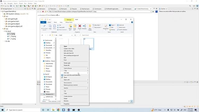The height and width of the screenshot is (112, 199).
Task: Click Select all in the ribbon
Action: 120,25
